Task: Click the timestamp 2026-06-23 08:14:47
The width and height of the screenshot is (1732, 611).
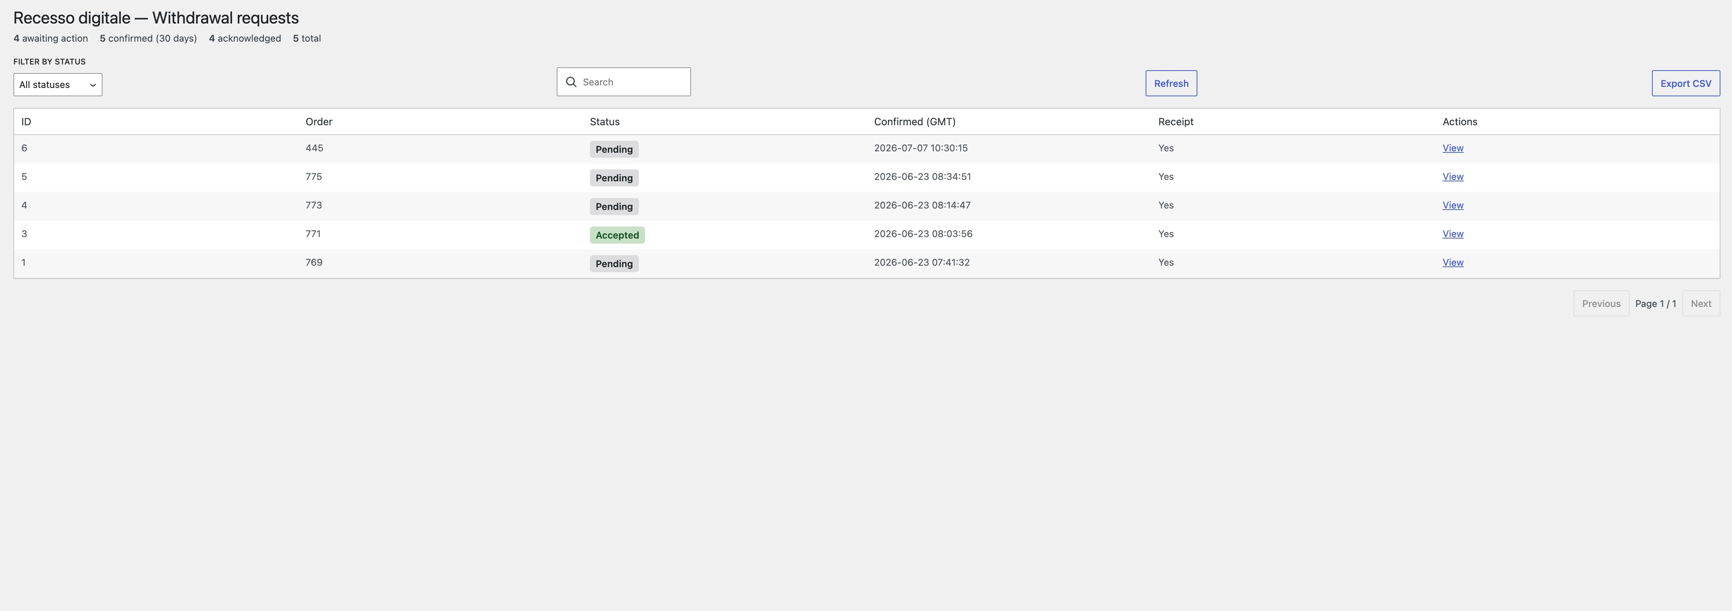Action: coord(922,205)
